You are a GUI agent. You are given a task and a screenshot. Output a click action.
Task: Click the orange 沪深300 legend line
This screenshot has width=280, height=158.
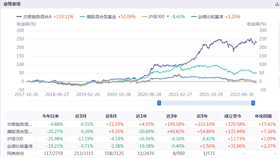pyautogui.click(x=144, y=17)
